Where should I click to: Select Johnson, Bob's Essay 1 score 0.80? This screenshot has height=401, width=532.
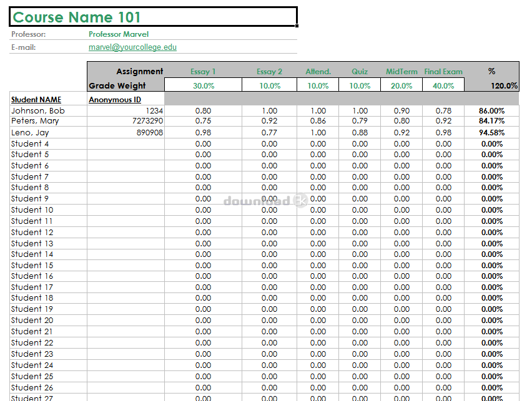[203, 111]
